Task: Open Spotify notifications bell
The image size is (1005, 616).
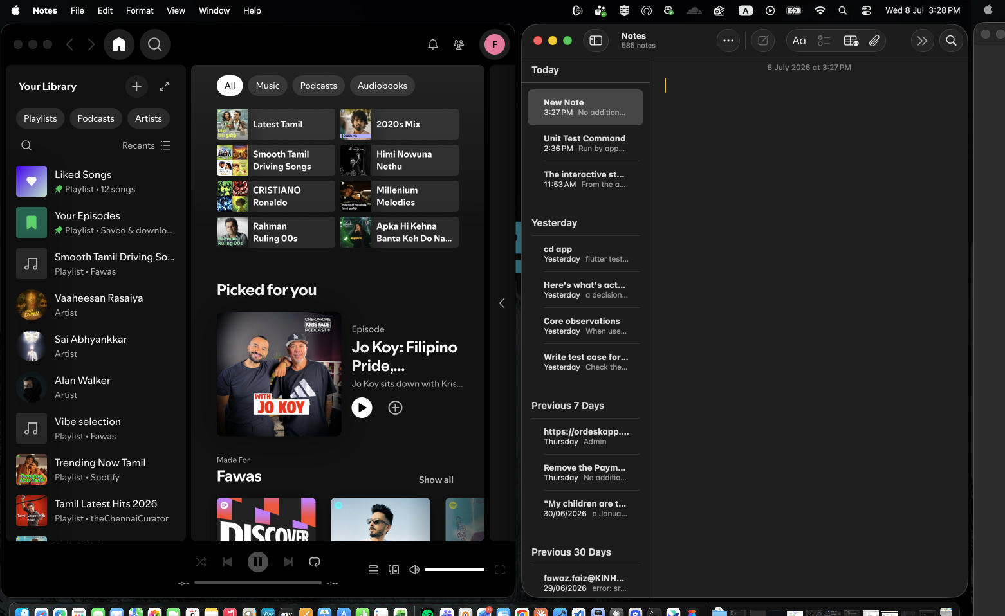Action: pos(433,44)
